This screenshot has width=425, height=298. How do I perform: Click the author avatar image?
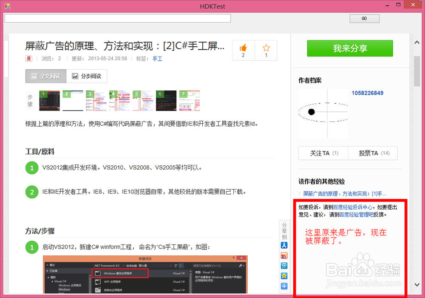coord(323,114)
